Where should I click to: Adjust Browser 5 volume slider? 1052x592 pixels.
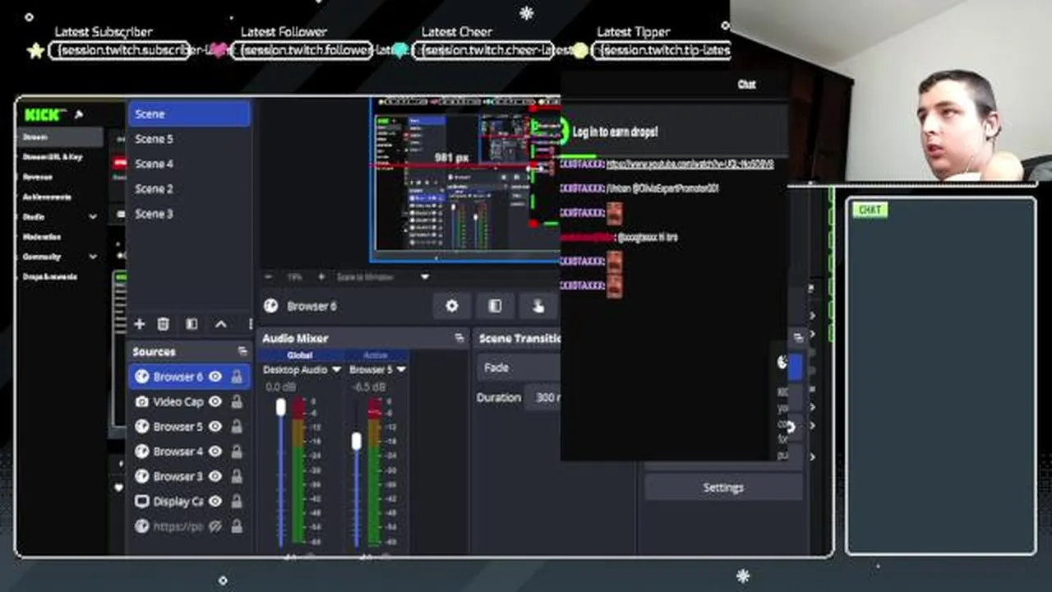click(356, 442)
